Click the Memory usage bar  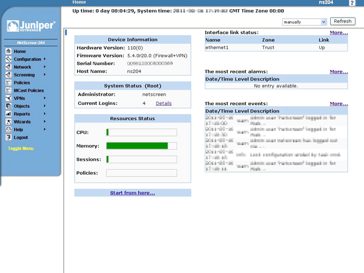pos(141,146)
